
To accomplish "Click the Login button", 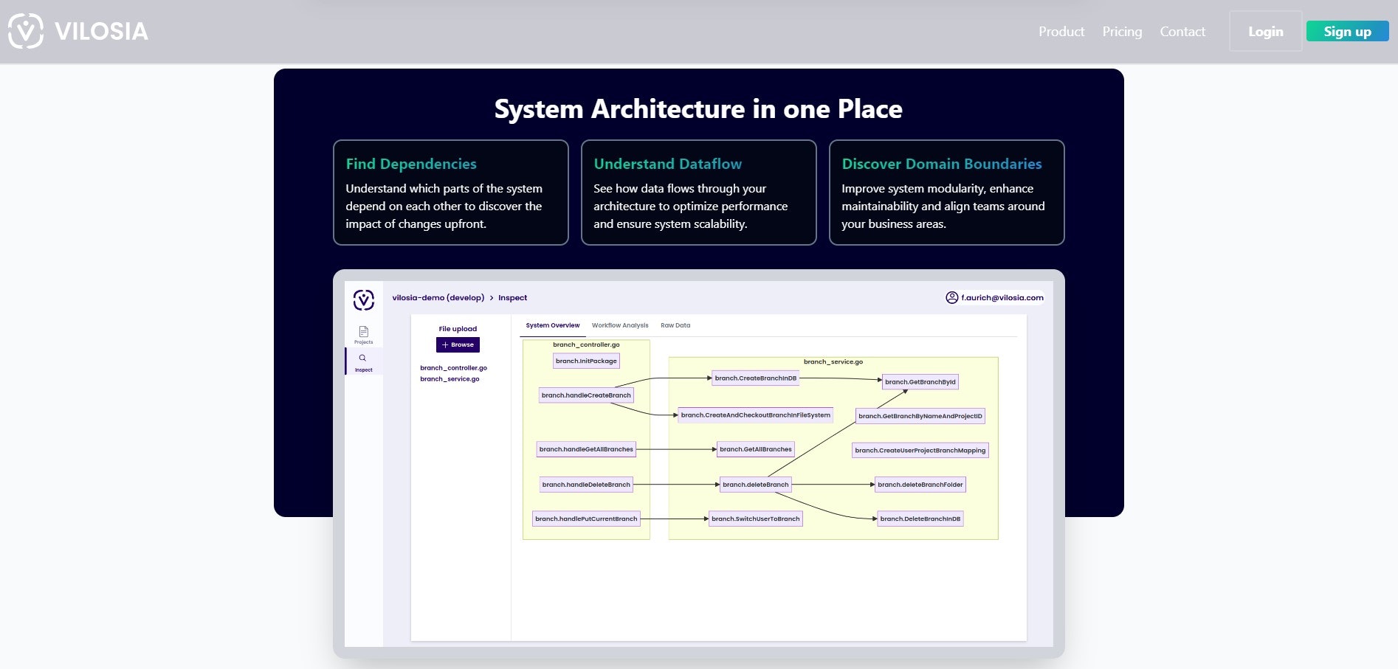I will [x=1266, y=31].
